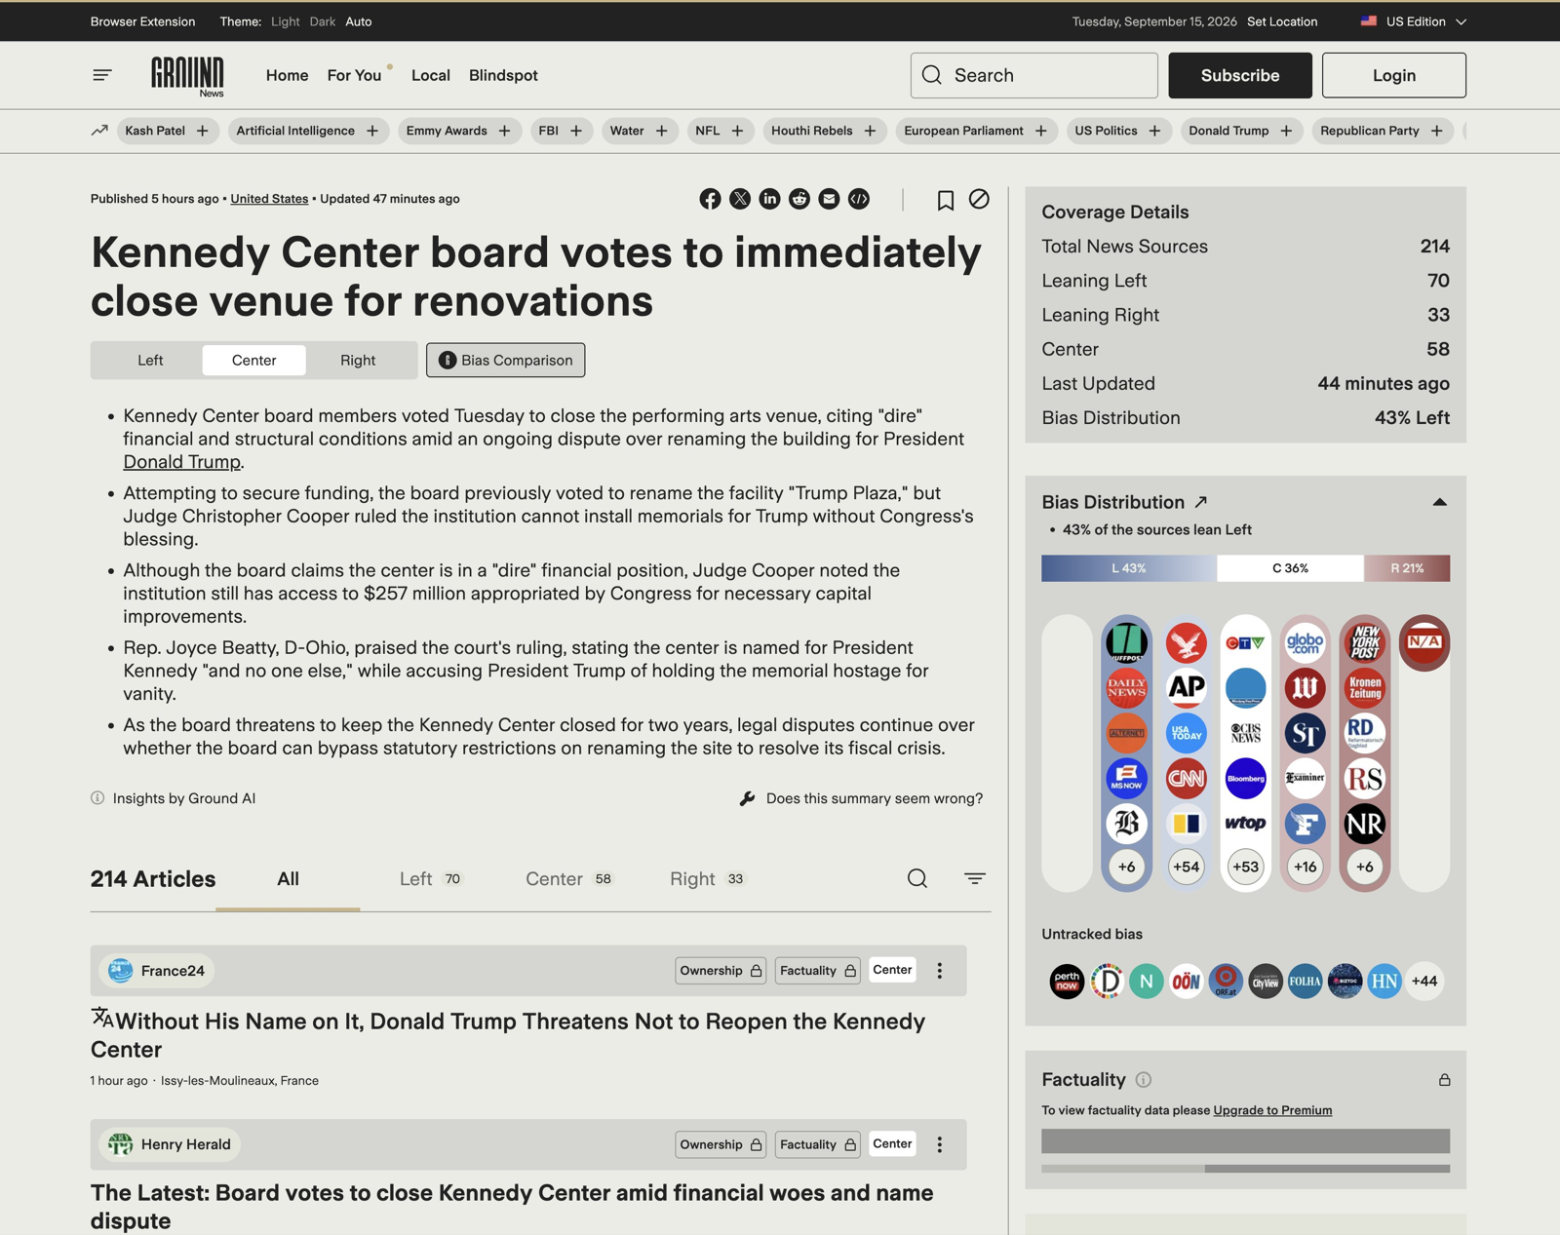Switch summary to Center perspective

[254, 361]
